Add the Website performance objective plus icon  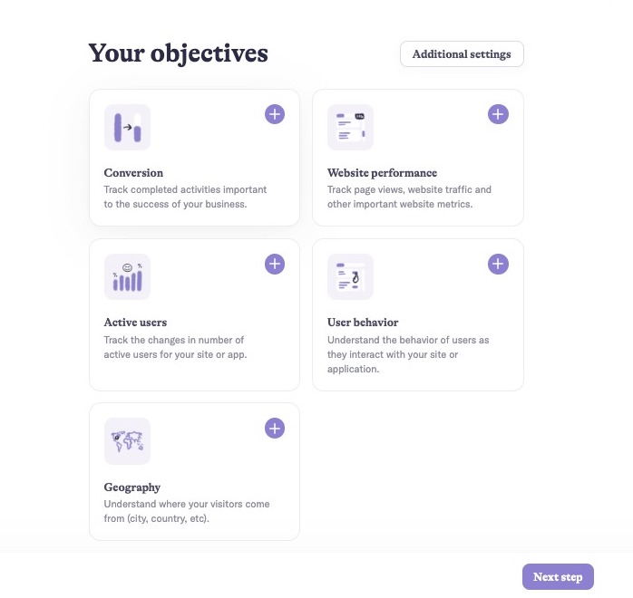coord(498,114)
